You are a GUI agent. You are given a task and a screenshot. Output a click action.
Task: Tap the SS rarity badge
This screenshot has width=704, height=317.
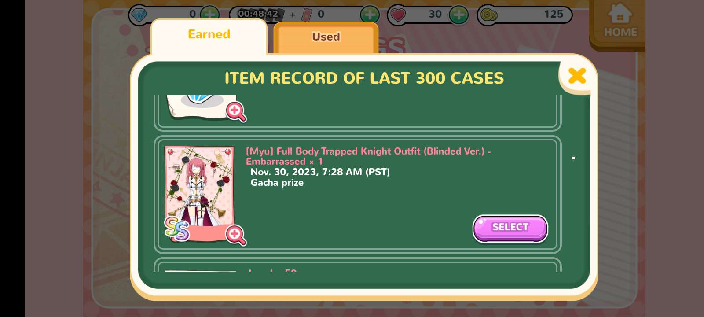[177, 229]
